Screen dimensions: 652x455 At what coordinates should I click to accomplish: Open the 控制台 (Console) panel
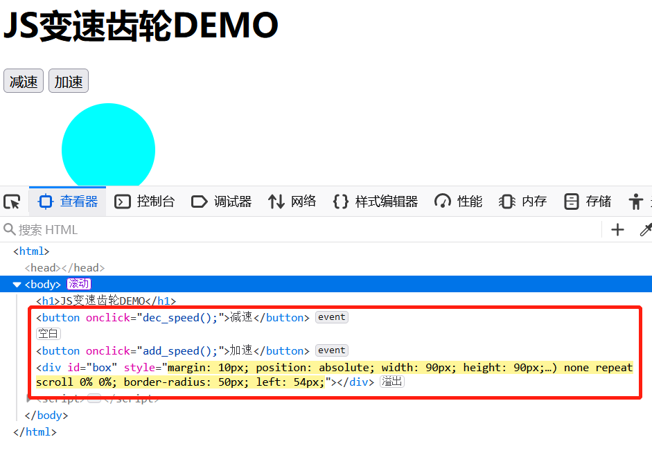click(x=144, y=201)
